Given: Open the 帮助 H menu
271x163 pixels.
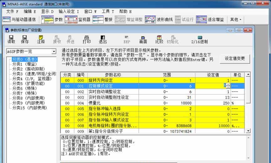Looking at the screenshot, I should 125,12.
